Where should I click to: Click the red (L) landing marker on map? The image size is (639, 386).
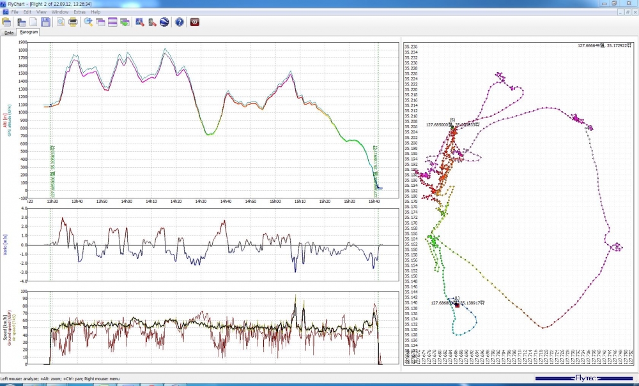458,305
